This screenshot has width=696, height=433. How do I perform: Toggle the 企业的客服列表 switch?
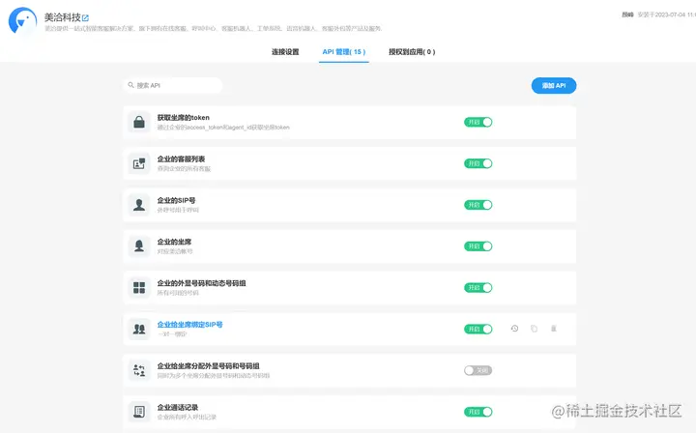(x=478, y=163)
